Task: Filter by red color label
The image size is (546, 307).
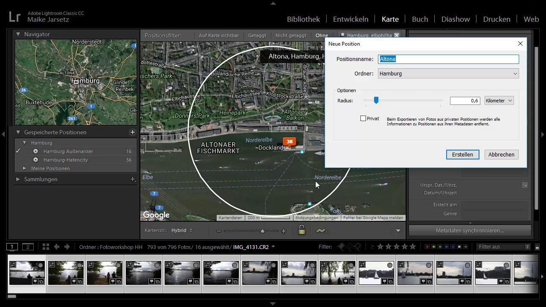Action: (x=427, y=247)
